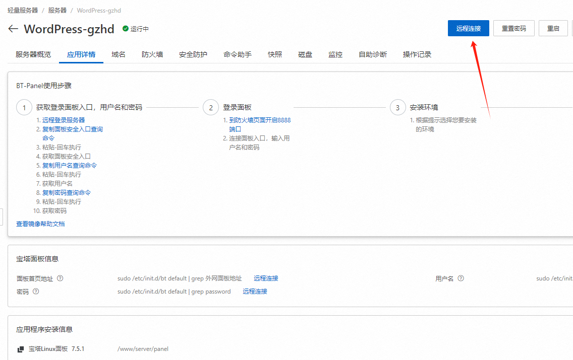Click the 服务器 breadcrumb link
Image resolution: width=573 pixels, height=360 pixels.
point(58,11)
